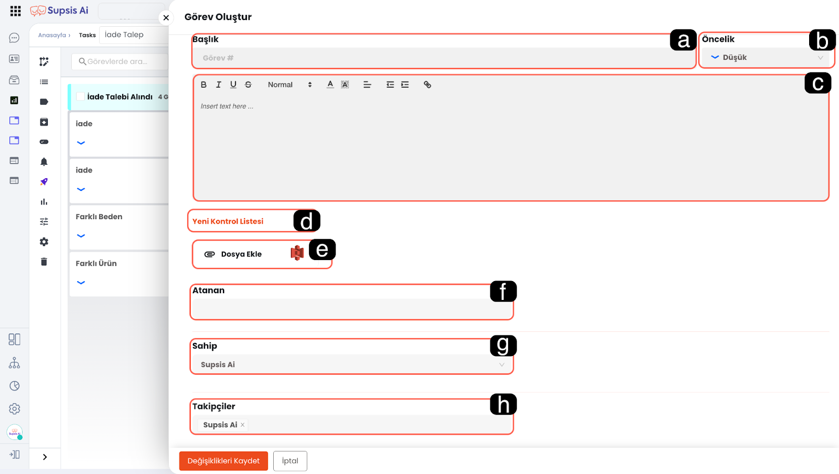This screenshot has height=474, width=839.
Task: Remove Supsis Ai from Takipçiler
Action: pos(243,425)
